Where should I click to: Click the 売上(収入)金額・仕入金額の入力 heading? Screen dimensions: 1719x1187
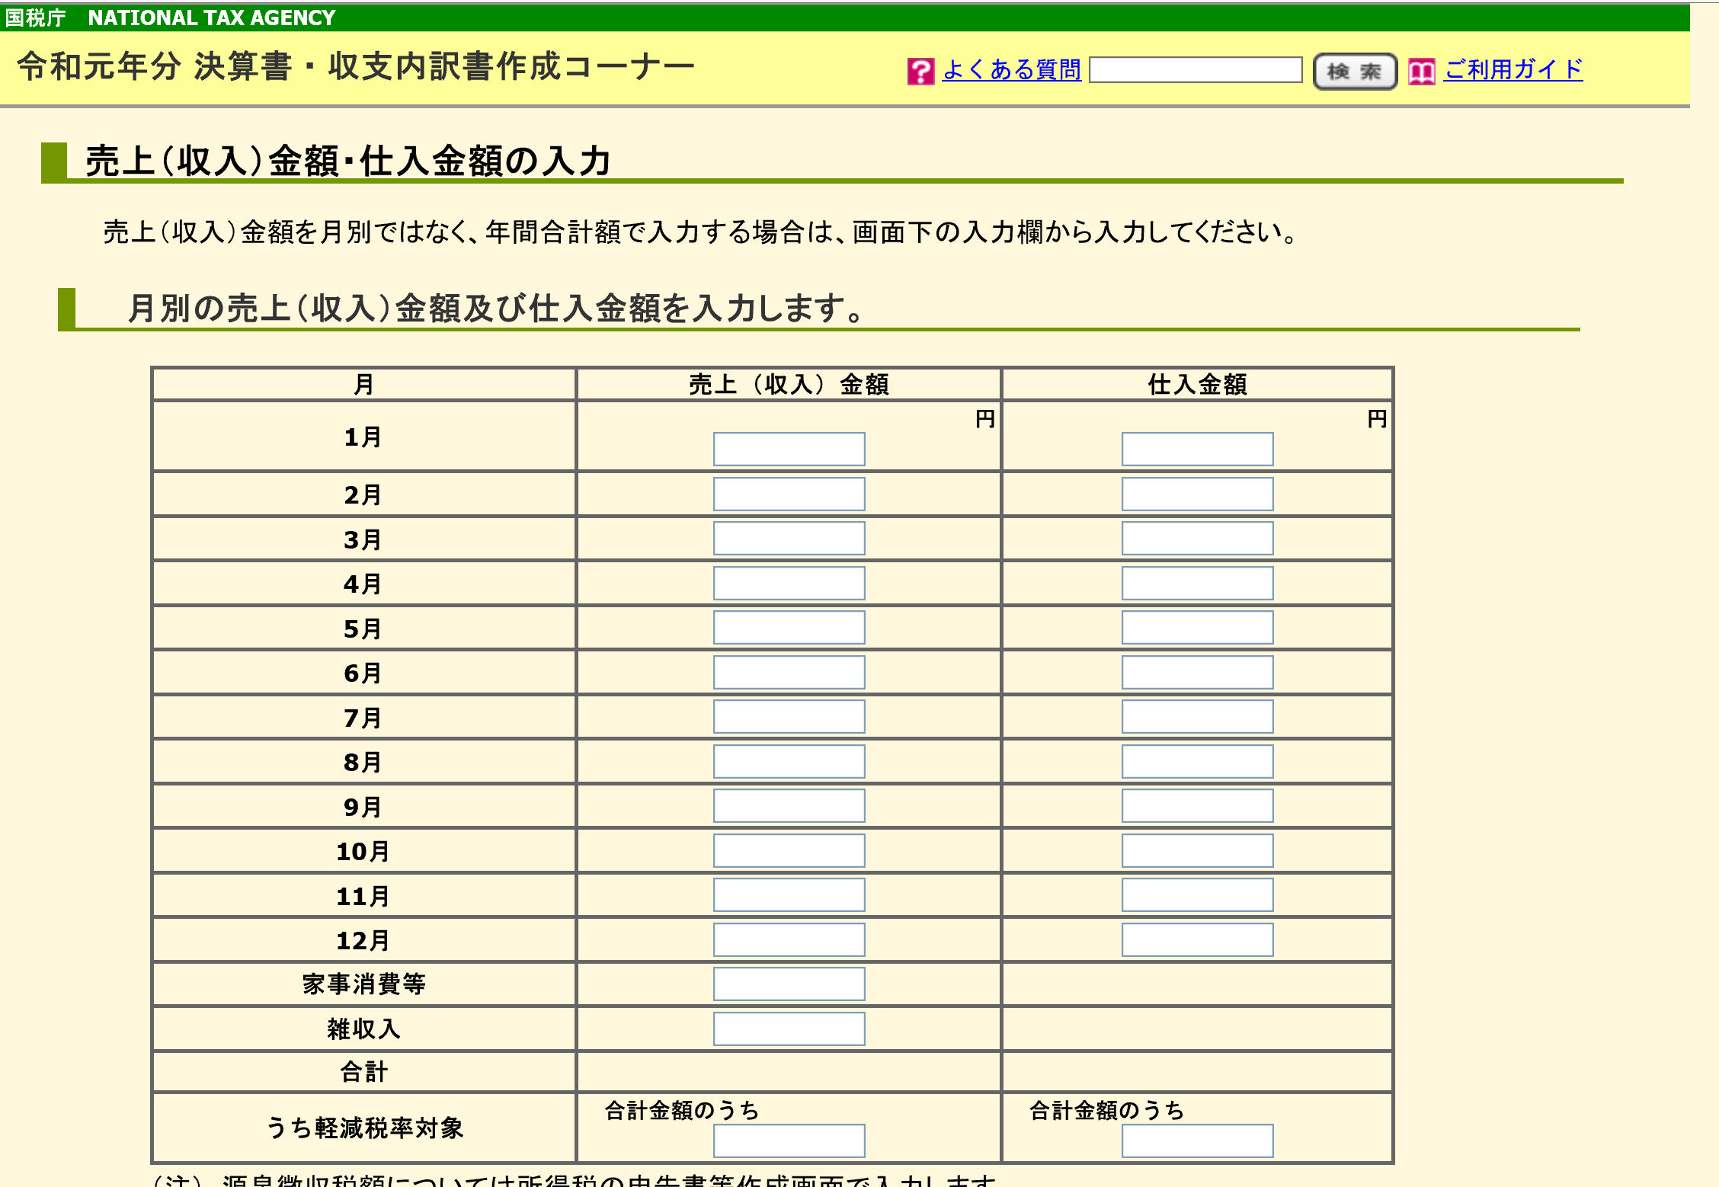(x=348, y=161)
